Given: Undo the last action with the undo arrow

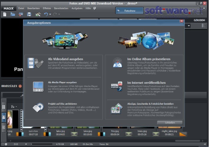Looking at the screenshot, I should click(x=46, y=14).
